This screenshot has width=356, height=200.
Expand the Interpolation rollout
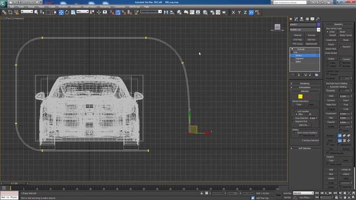point(304,87)
